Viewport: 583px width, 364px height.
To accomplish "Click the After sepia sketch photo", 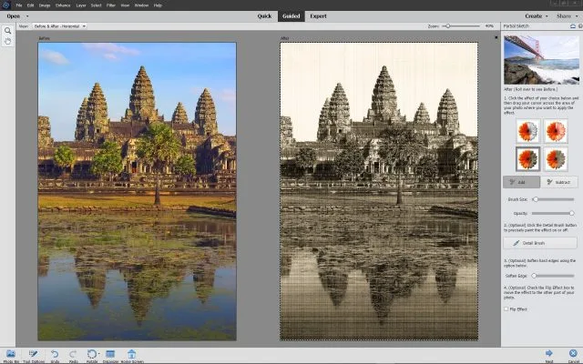I will pyautogui.click(x=379, y=191).
